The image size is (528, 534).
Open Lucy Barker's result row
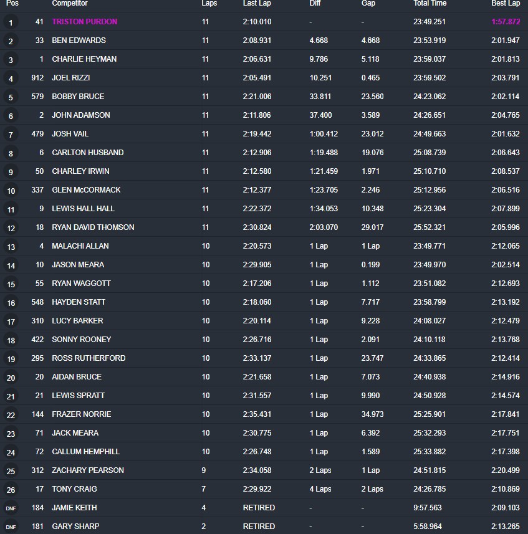point(77,321)
